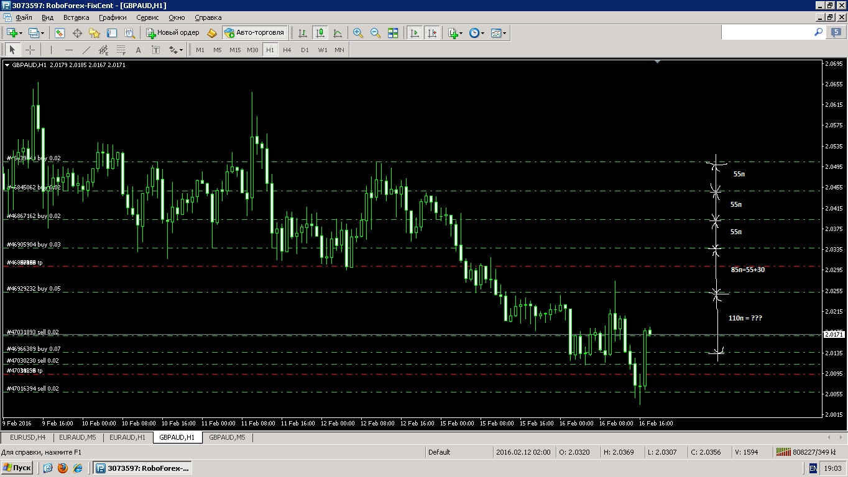
Task: Tile chart windows icon
Action: (393, 33)
